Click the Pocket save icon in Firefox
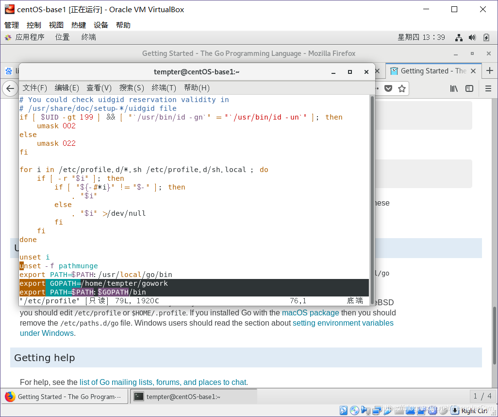 click(x=388, y=88)
